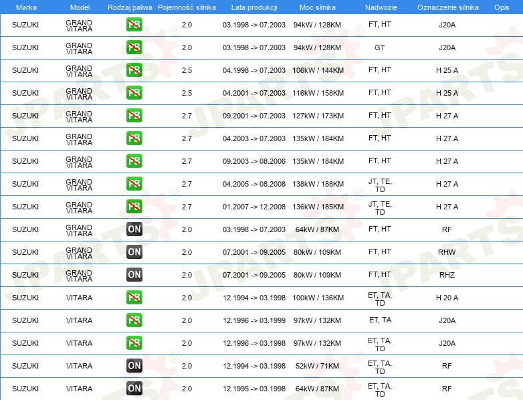Click petrol icon in the J20A FT, HT row

click(x=134, y=24)
